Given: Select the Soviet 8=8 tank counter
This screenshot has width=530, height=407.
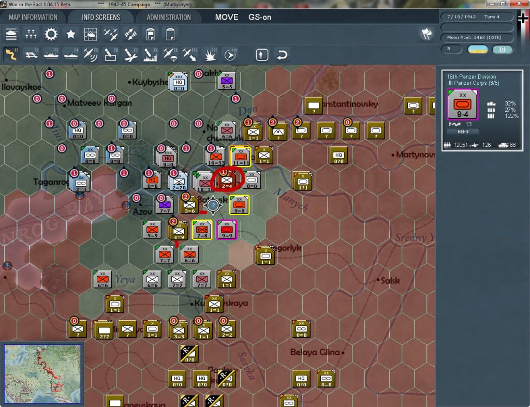Looking at the screenshot, I should tap(252, 180).
